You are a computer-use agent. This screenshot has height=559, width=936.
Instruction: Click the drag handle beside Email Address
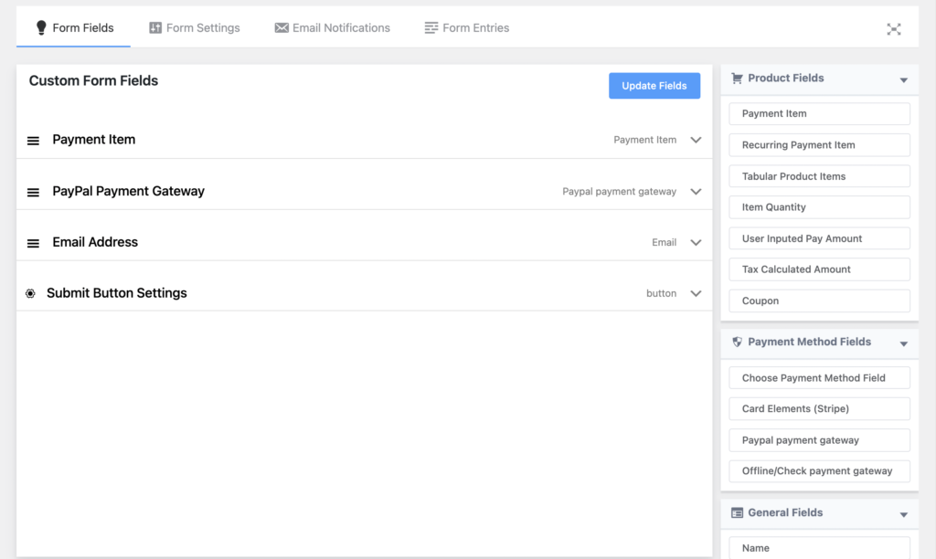pos(33,242)
